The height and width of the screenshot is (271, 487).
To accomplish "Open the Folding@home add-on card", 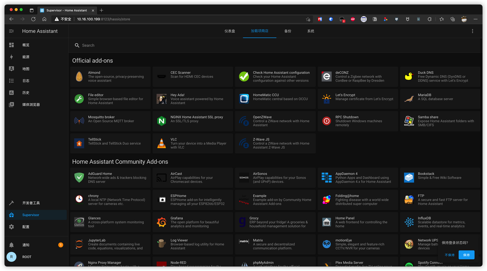I will tap(358, 200).
